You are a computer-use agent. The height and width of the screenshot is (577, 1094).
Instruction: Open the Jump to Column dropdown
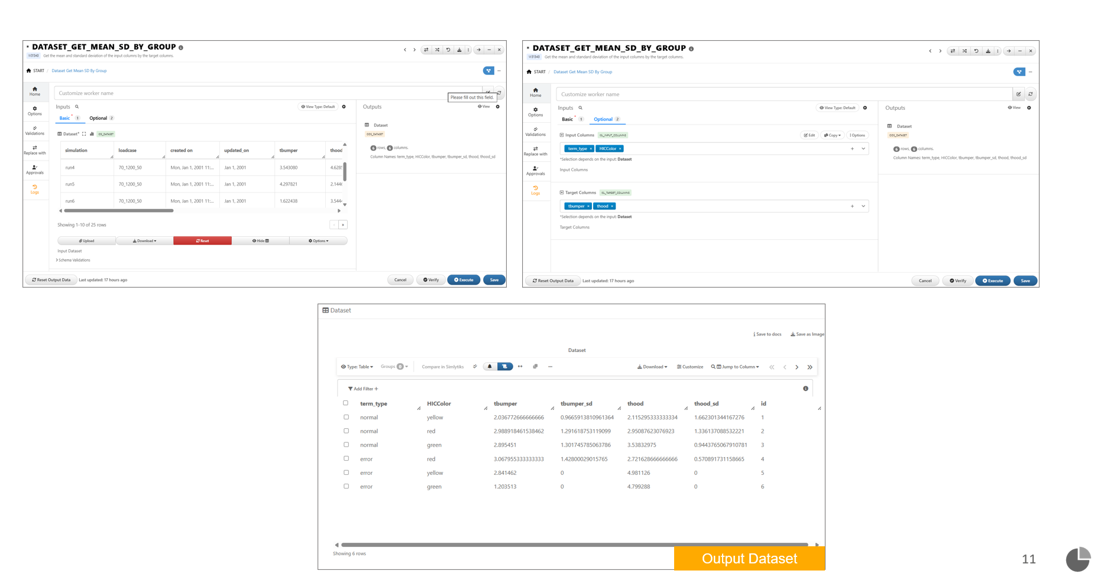click(735, 367)
